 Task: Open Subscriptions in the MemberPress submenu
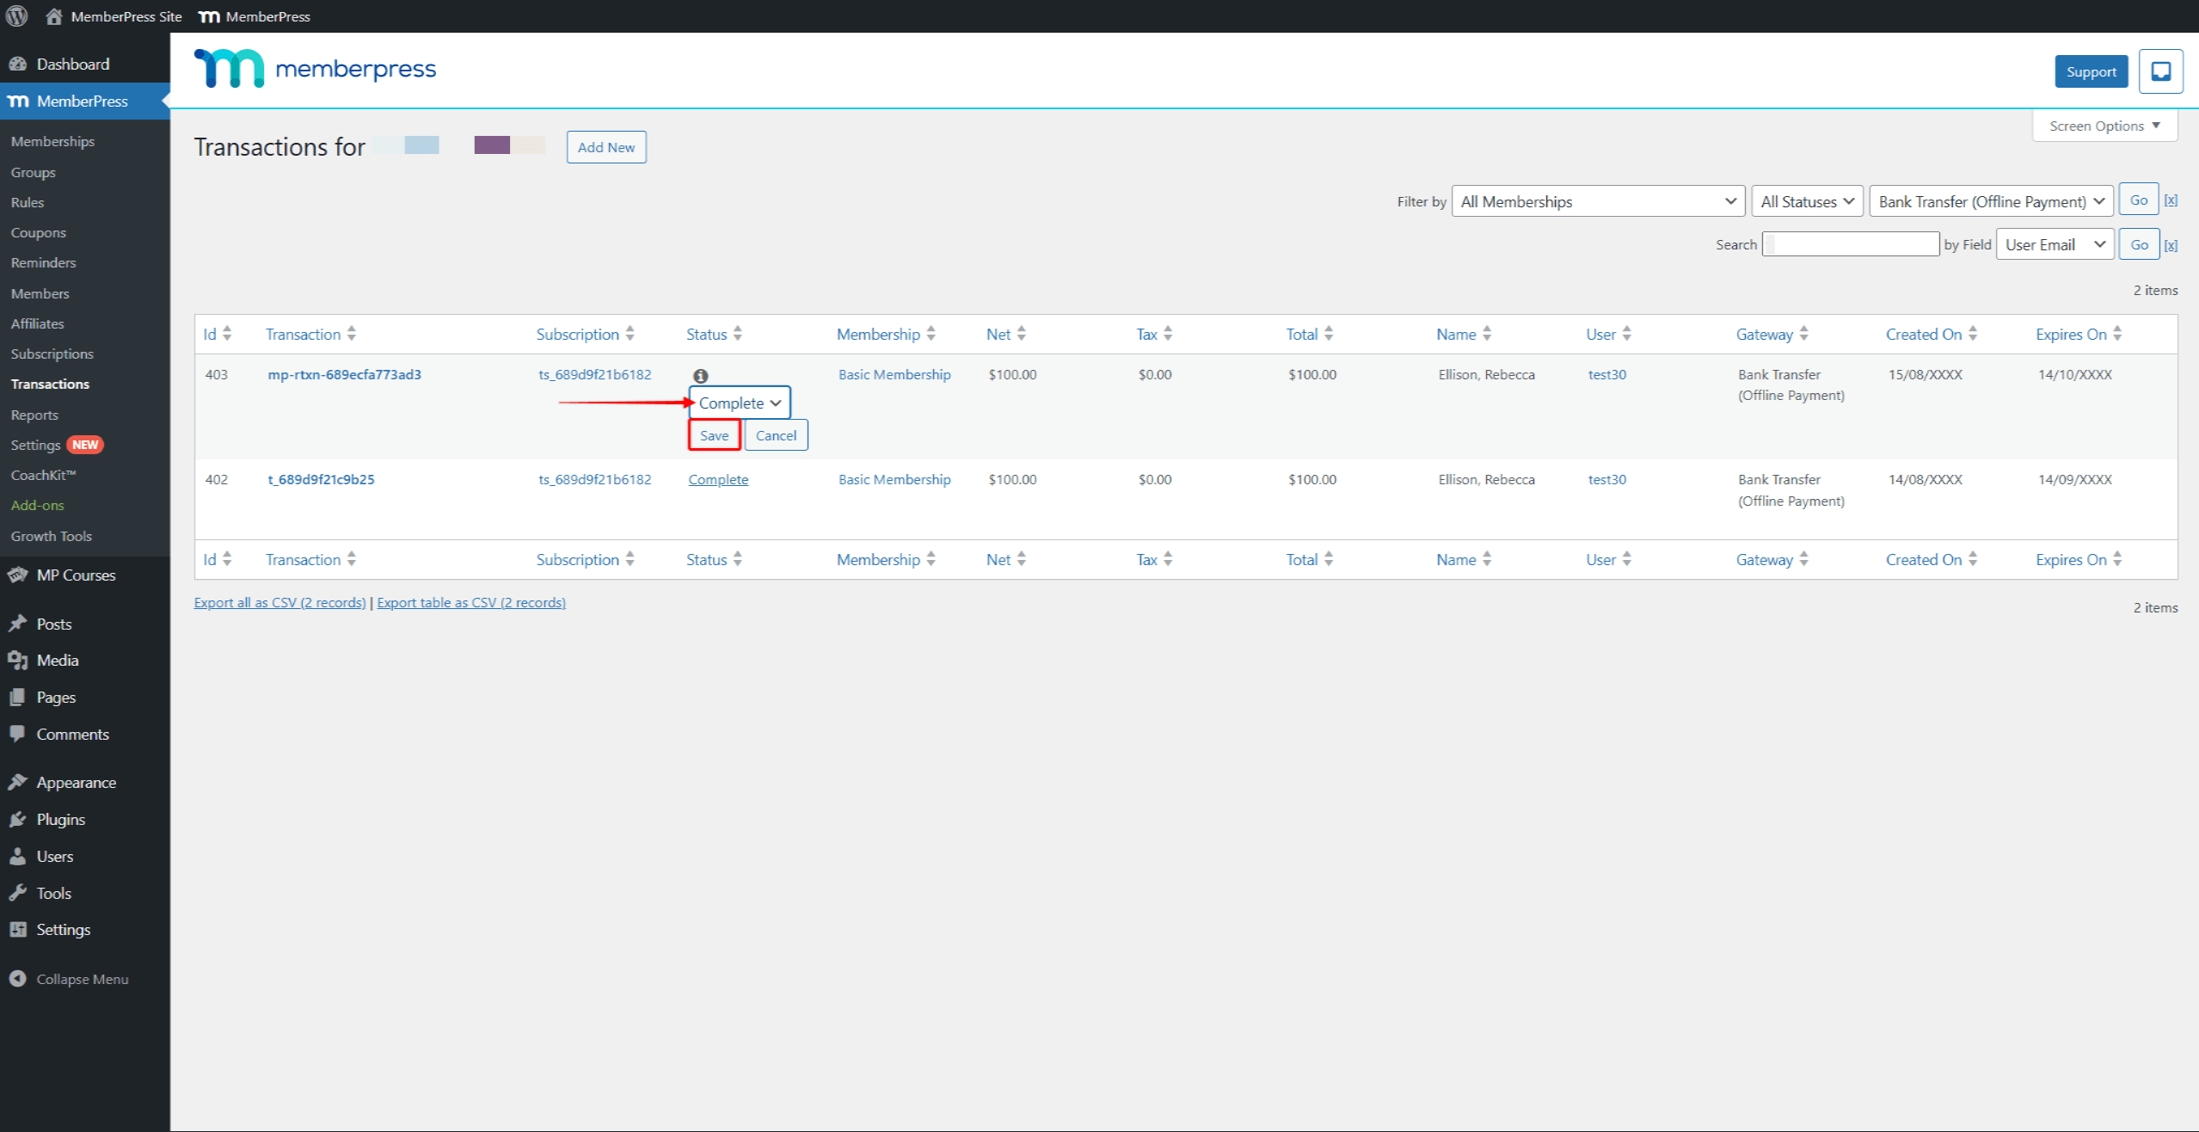pyautogui.click(x=52, y=354)
